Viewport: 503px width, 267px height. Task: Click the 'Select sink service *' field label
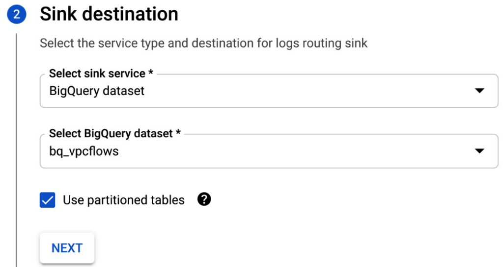coord(101,73)
